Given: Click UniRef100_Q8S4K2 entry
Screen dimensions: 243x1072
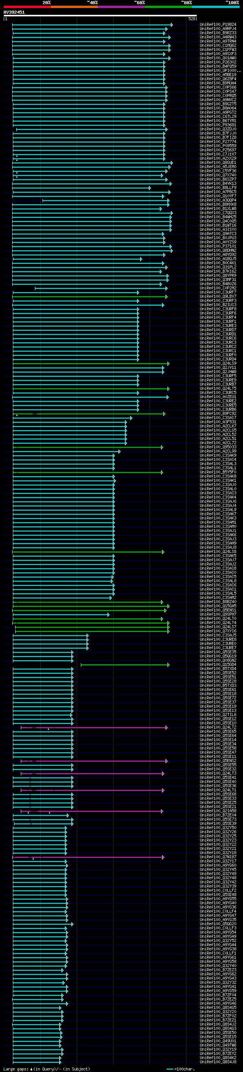Looking at the screenshot, I should pos(218,1058).
